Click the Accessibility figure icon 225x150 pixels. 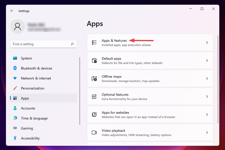[x=15, y=138]
